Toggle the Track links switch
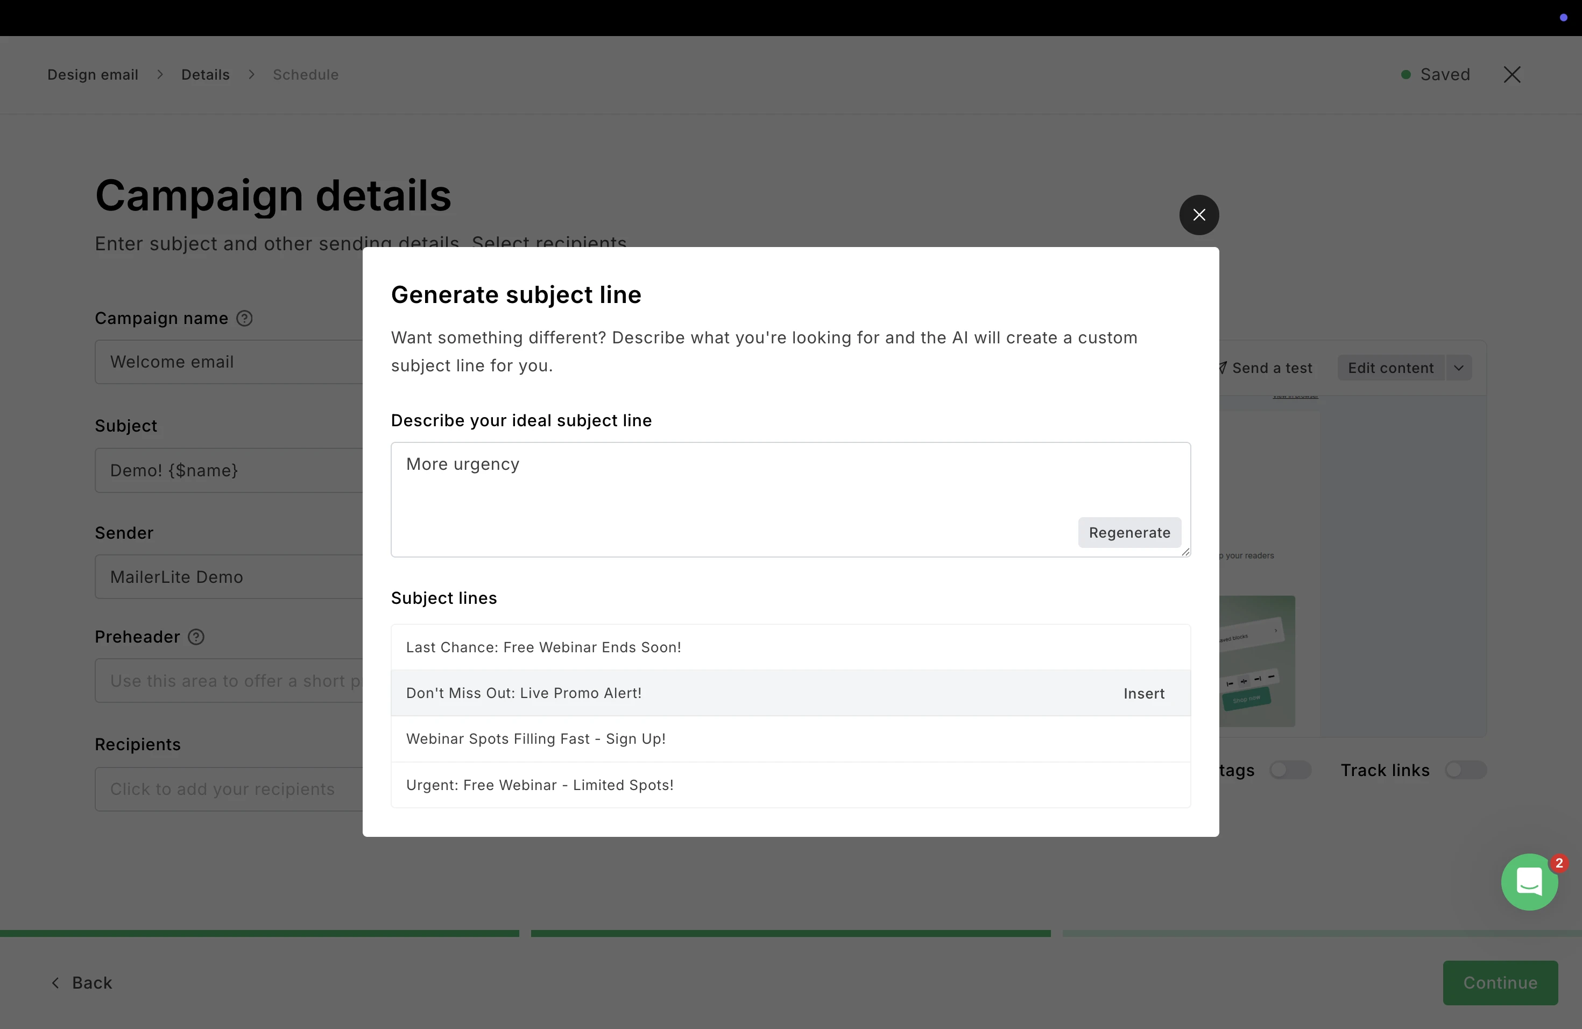 [x=1465, y=770]
